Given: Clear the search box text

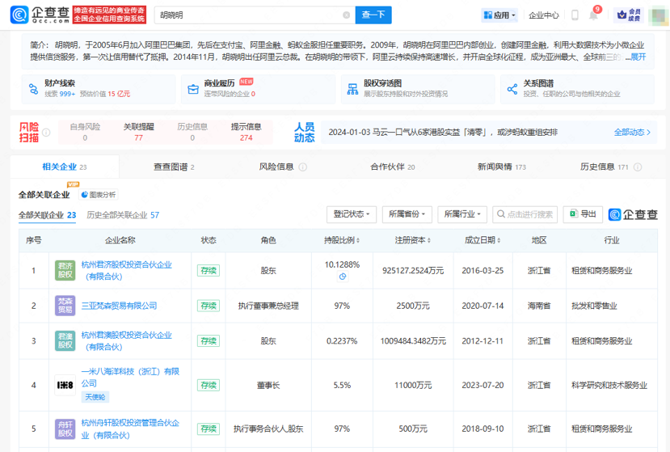Looking at the screenshot, I should click(x=346, y=15).
